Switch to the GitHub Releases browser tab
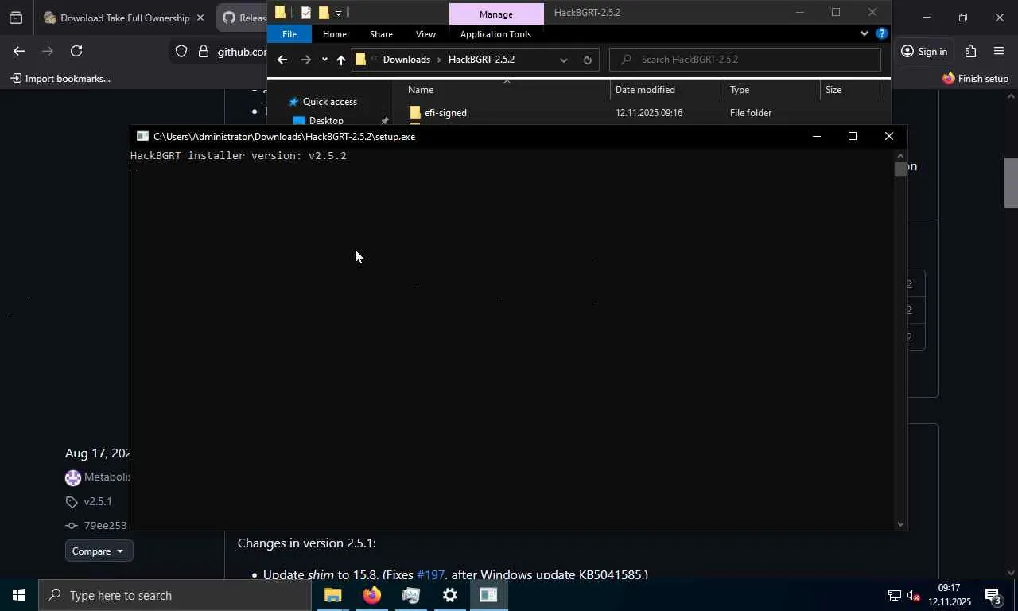This screenshot has height=611, width=1018. tap(243, 18)
